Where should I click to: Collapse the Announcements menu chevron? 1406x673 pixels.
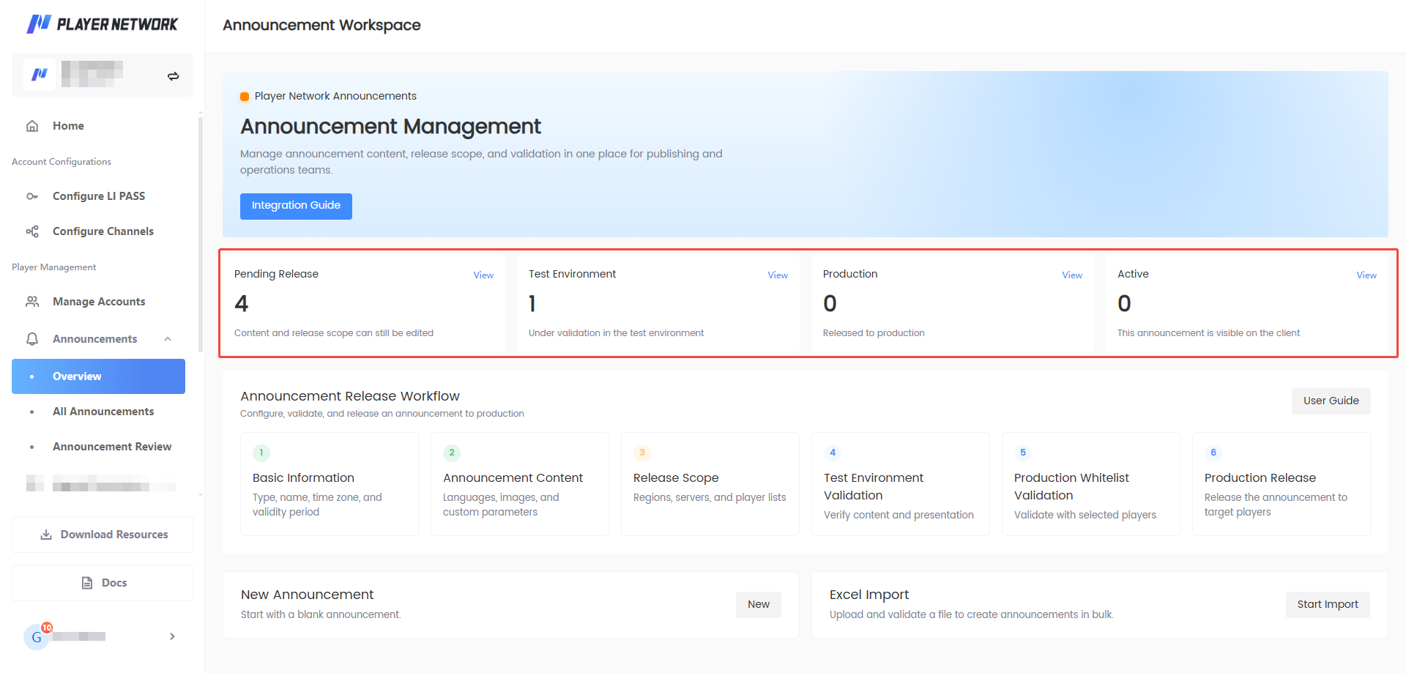(168, 339)
